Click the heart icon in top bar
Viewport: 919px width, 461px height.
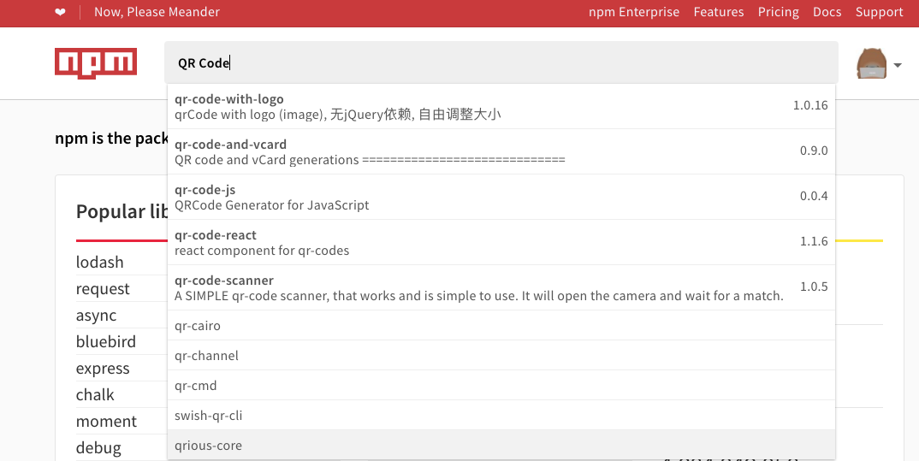point(60,12)
